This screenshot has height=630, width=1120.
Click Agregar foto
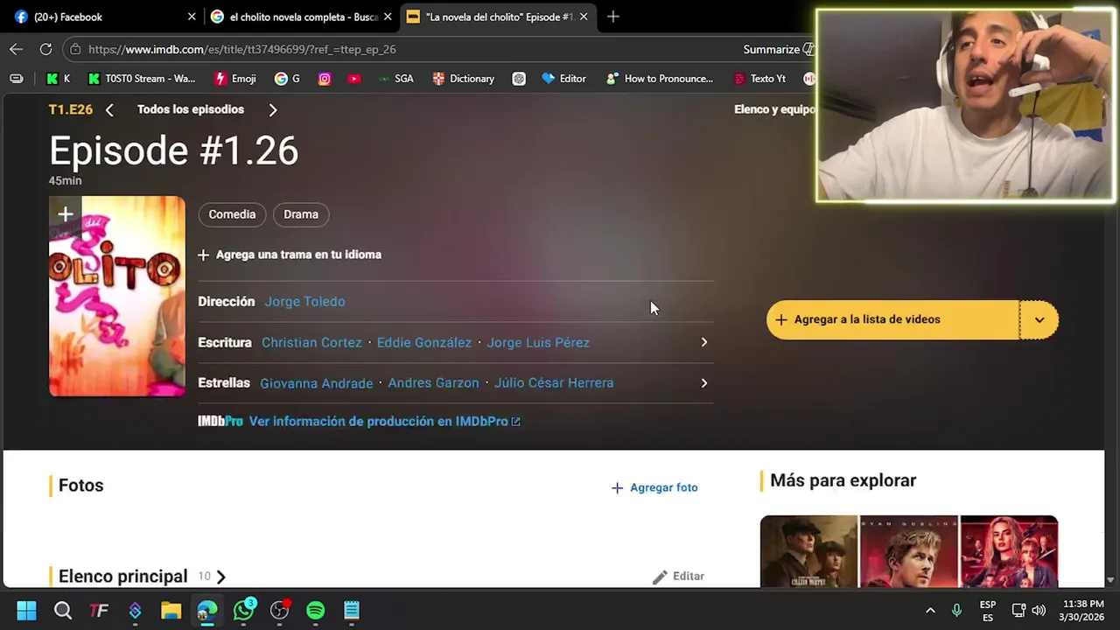654,487
